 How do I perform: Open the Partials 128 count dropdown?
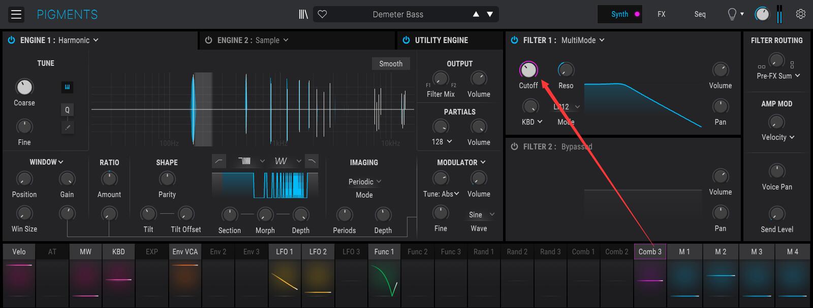pos(442,142)
